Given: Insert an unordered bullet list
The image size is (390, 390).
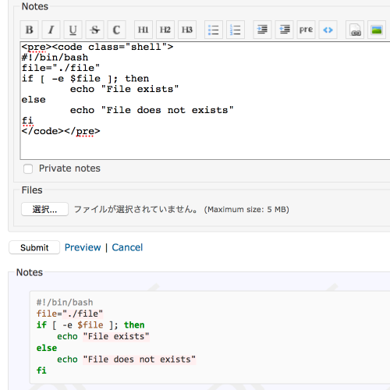Looking at the screenshot, I should (x=214, y=30).
